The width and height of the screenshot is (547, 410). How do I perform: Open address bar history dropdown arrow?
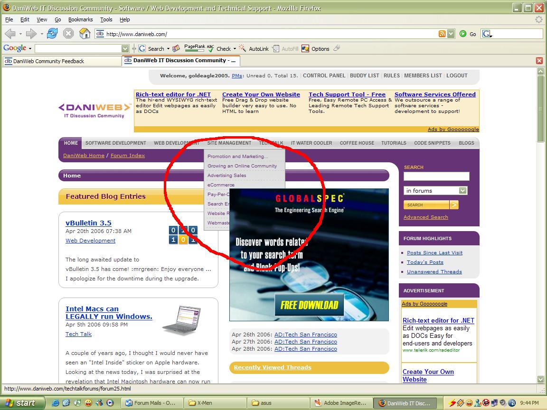[451, 34]
